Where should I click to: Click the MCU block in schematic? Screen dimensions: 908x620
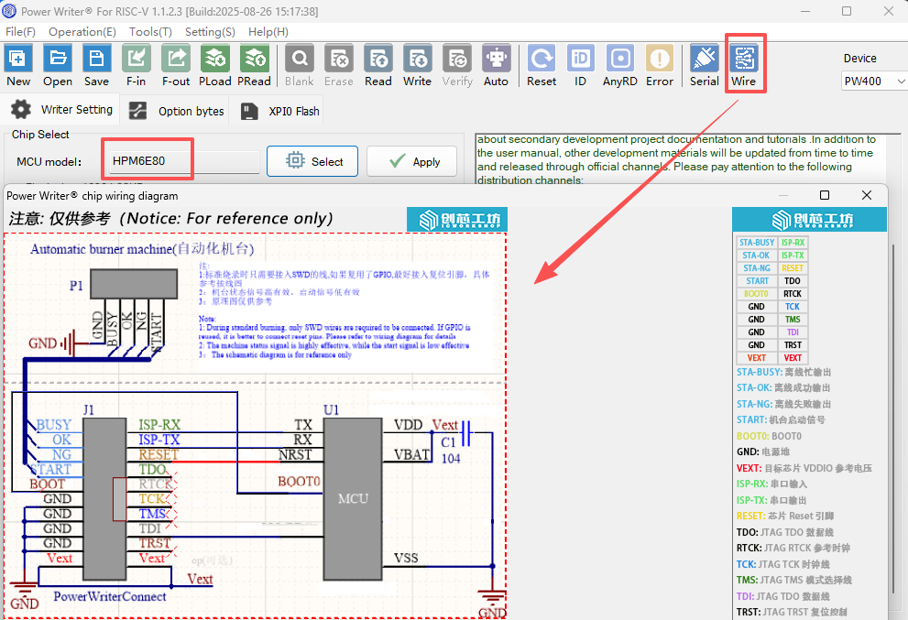[353, 498]
